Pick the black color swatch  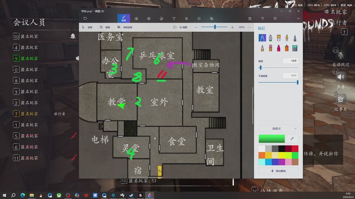(282, 149)
